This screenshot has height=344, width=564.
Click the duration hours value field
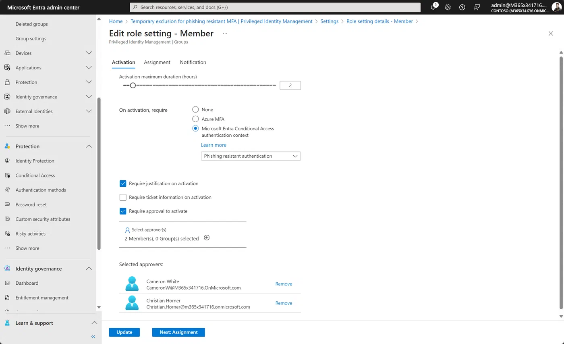pos(290,85)
